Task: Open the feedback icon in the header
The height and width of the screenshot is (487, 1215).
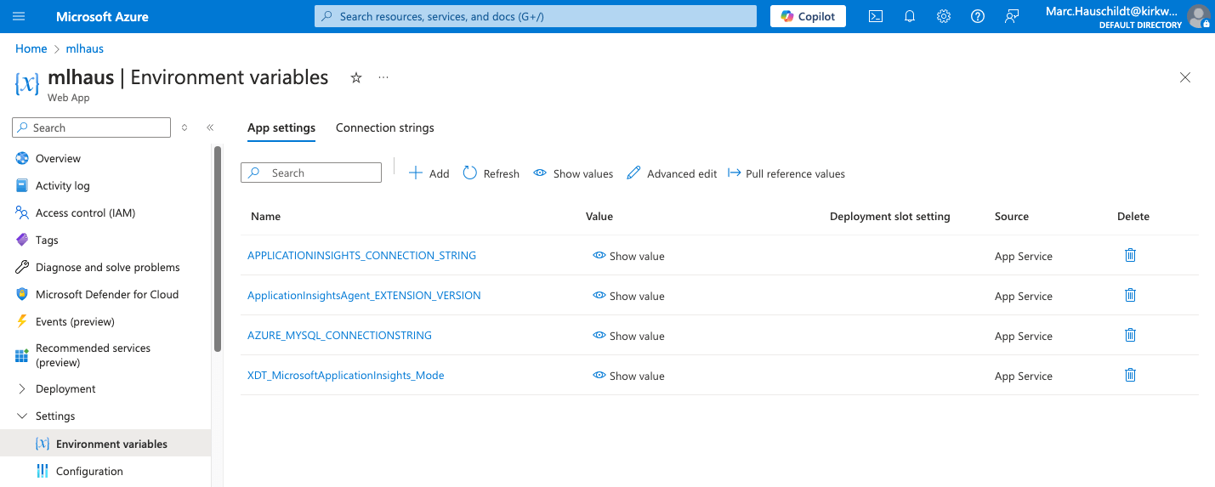Action: tap(1012, 16)
